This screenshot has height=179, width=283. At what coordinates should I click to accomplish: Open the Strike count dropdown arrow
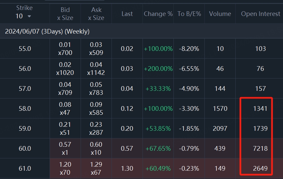(29, 16)
